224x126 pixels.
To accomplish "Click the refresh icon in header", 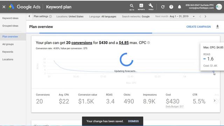I will pos(163,7).
